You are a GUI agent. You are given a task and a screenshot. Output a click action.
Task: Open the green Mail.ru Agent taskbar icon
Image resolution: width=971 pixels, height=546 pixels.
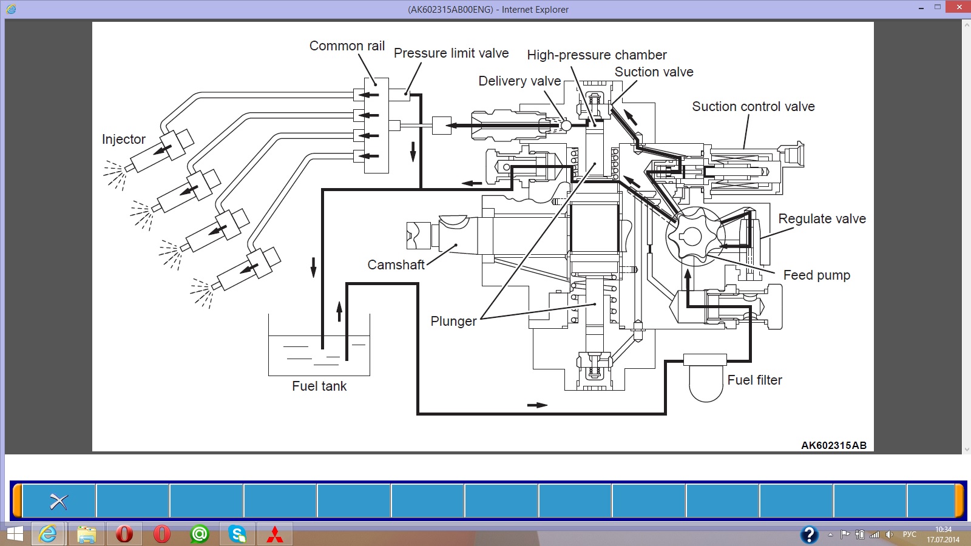pos(199,534)
